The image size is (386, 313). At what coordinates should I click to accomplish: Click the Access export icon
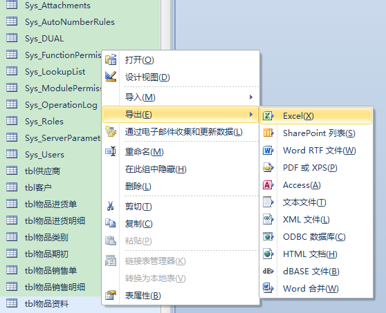(x=268, y=185)
